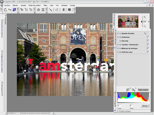
Task: Open the Lote menu
Action: click(52, 5)
